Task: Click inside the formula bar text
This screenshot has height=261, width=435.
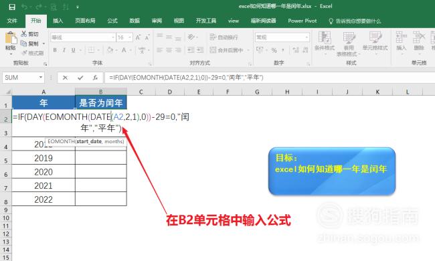Action: click(186, 78)
